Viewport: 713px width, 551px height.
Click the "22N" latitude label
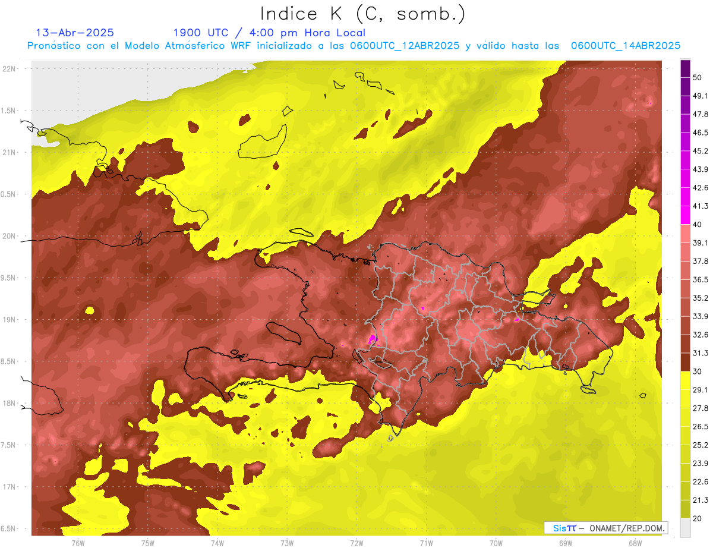10,68
